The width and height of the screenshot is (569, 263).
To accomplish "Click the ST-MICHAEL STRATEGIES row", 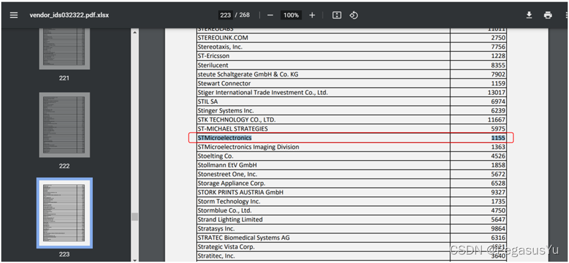I will (x=351, y=129).
